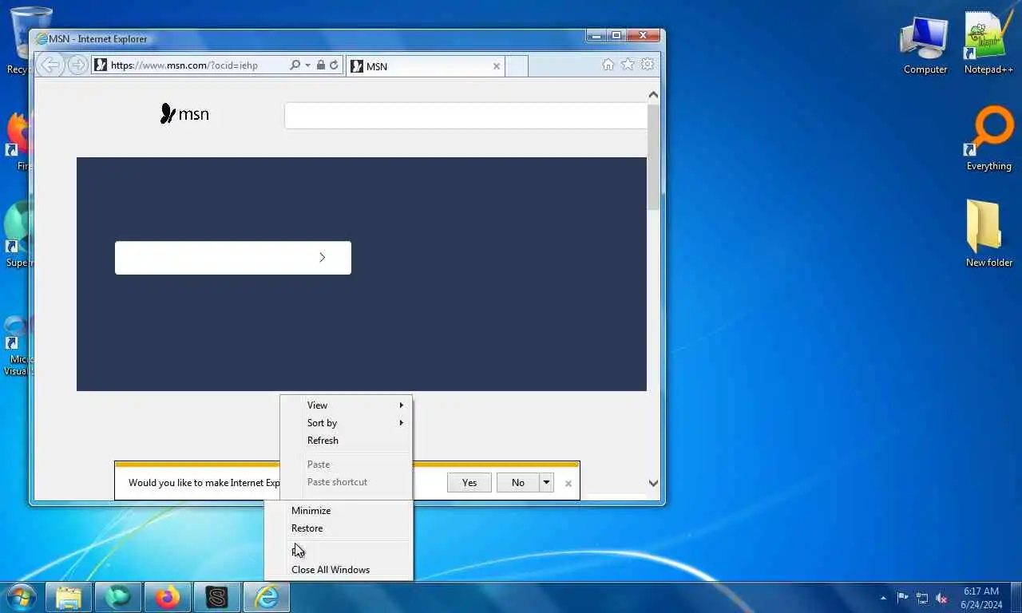Click the muted volume tray icon
Screen dimensions: 1022x613
tap(941, 598)
